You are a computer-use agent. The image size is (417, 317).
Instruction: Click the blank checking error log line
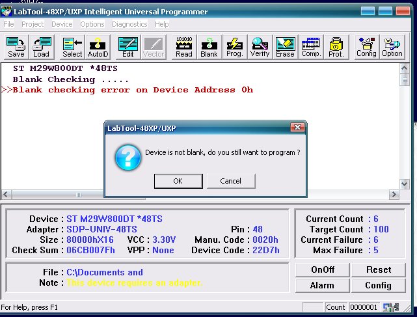127,90
